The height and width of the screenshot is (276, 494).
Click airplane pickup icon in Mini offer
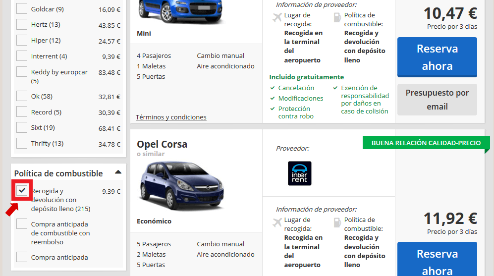pyautogui.click(x=277, y=17)
